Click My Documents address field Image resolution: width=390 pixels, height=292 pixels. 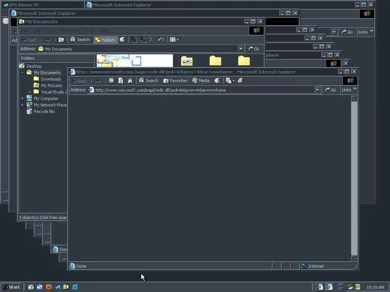(x=137, y=49)
